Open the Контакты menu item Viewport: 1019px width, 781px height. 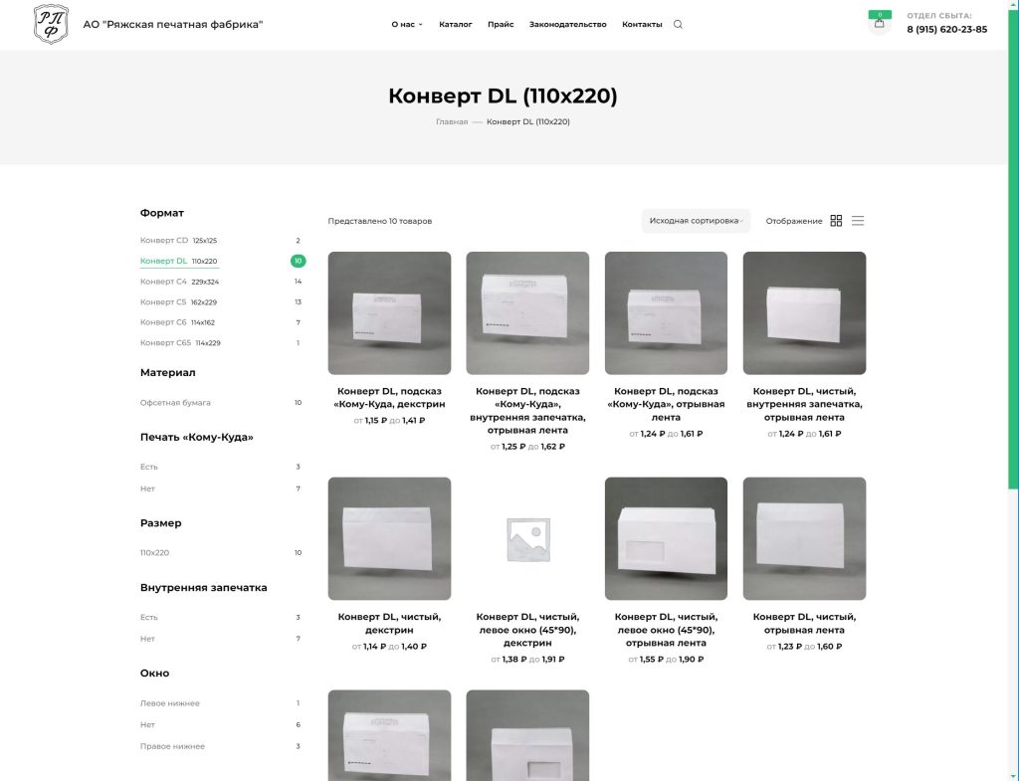(642, 25)
